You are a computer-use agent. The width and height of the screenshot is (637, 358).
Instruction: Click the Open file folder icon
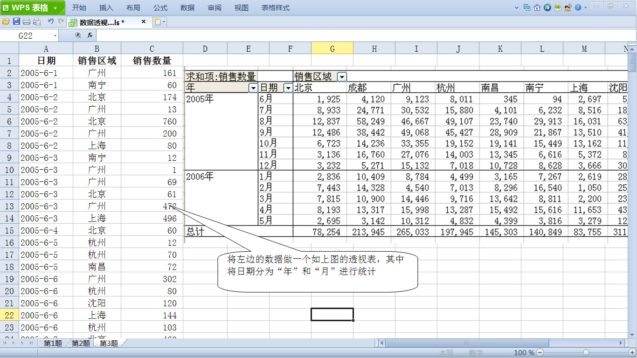(x=6, y=21)
